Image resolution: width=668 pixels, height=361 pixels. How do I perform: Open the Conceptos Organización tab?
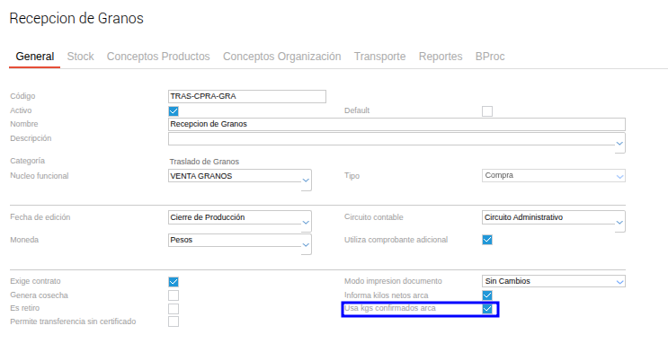click(281, 57)
